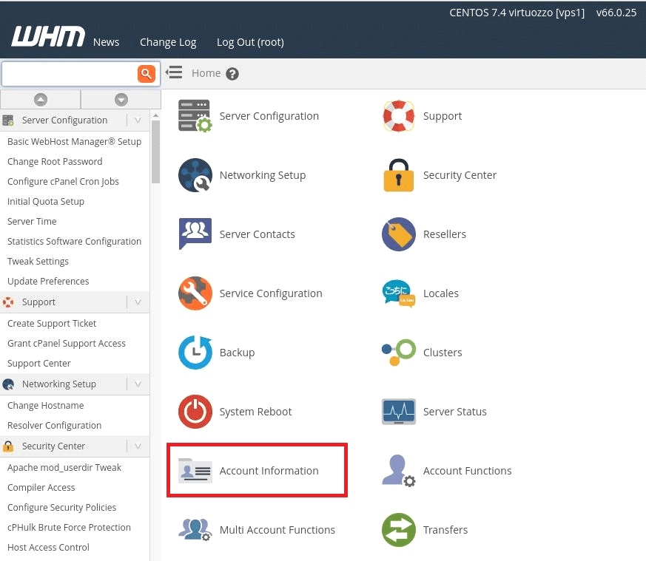Select the Transfers arrows icon
The height and width of the screenshot is (561, 646).
(x=398, y=530)
